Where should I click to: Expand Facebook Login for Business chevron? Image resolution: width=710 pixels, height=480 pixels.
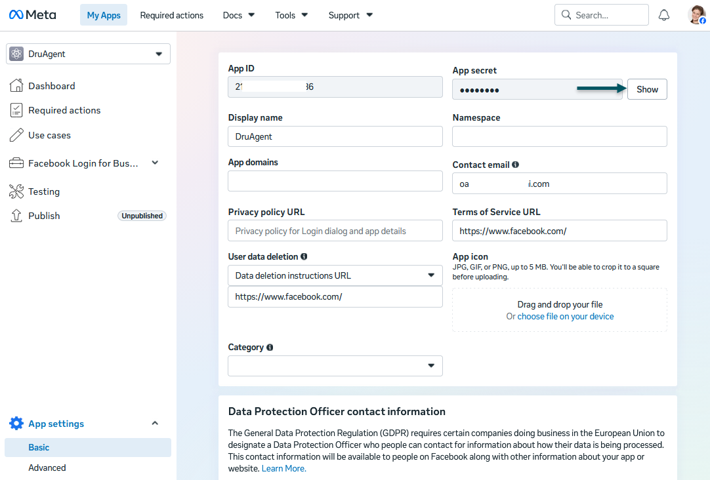[155, 163]
